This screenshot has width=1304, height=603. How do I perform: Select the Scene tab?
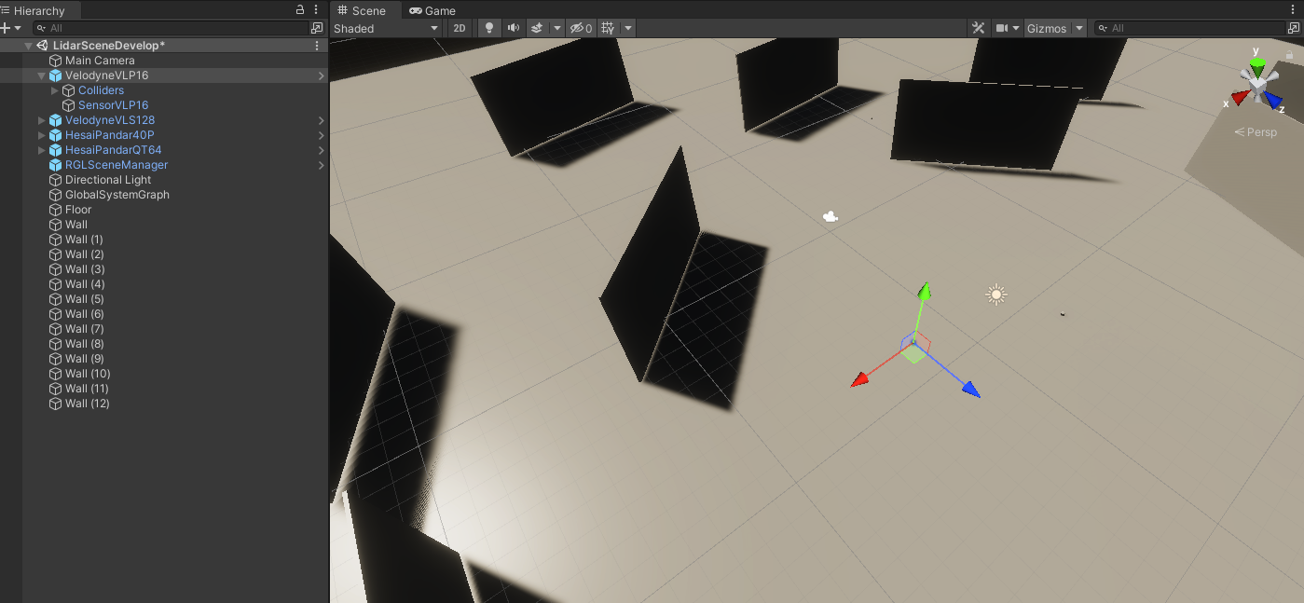[x=362, y=10]
